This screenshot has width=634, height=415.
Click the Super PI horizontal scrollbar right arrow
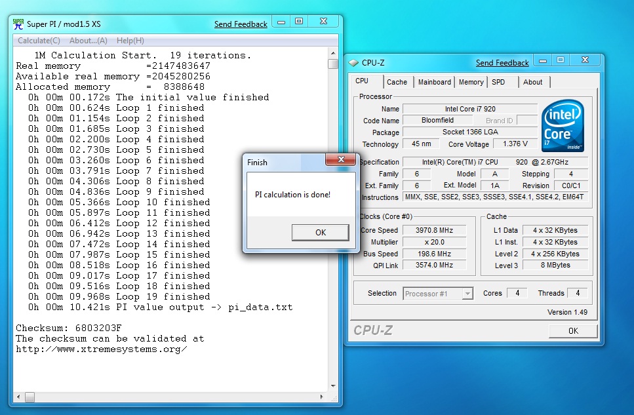point(322,397)
